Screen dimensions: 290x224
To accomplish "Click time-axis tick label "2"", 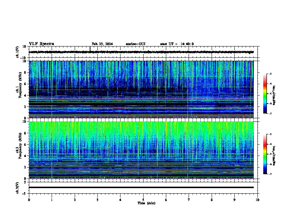I will click(x=75, y=200).
